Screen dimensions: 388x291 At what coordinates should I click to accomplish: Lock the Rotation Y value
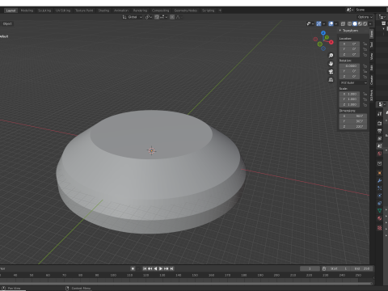365,71
